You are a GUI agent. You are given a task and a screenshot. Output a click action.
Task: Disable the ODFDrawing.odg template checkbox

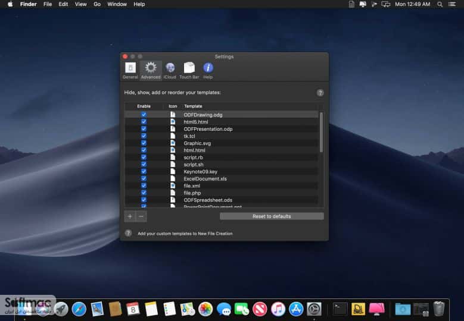[144, 115]
